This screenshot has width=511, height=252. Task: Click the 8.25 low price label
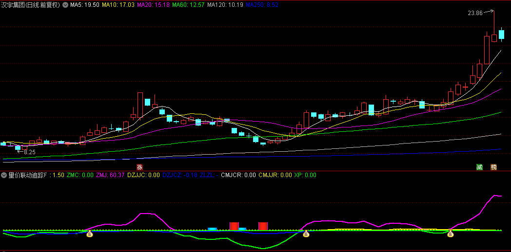pos(30,152)
